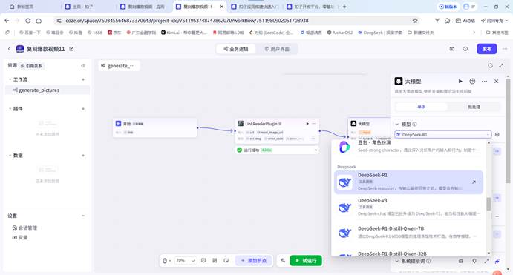Open the layout icon left of history clock
513x275 pixels.
[452, 49]
